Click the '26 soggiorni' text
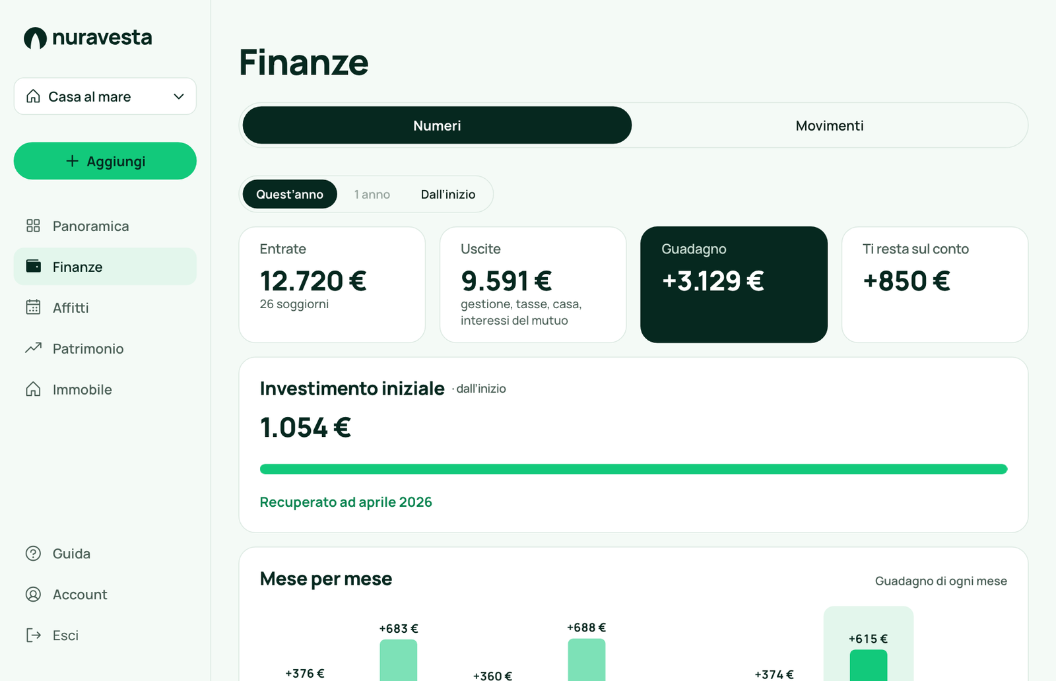 [294, 304]
